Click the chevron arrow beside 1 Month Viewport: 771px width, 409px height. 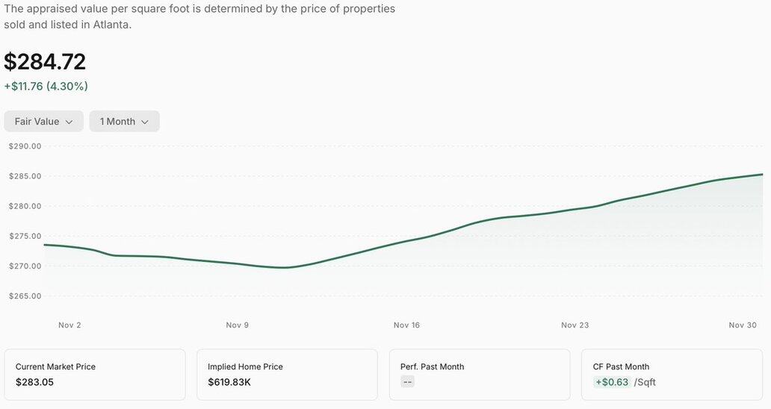click(x=145, y=122)
